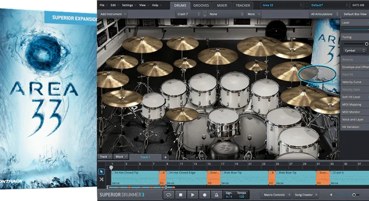Select the arrow pointer tool in track
Image resolution: width=369 pixels, height=201 pixels.
[101, 172]
